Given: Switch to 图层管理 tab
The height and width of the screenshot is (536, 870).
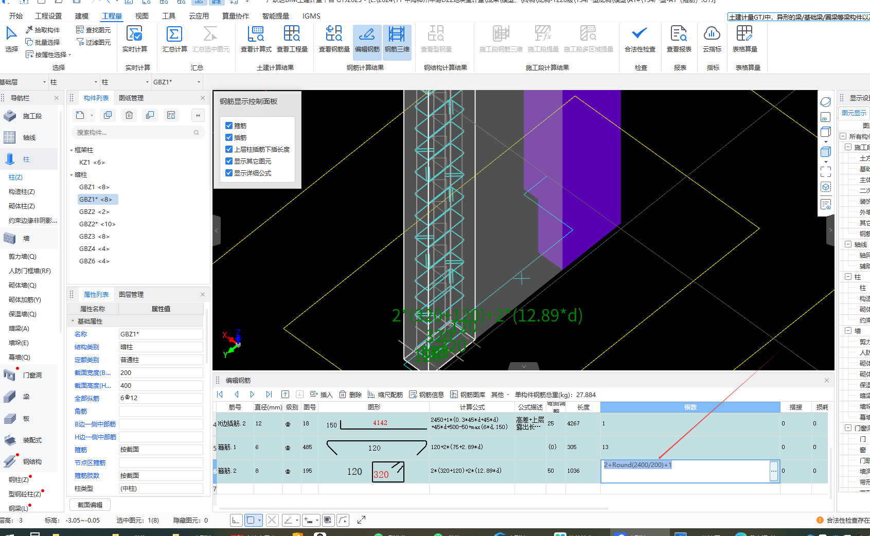Looking at the screenshot, I should 131,294.
